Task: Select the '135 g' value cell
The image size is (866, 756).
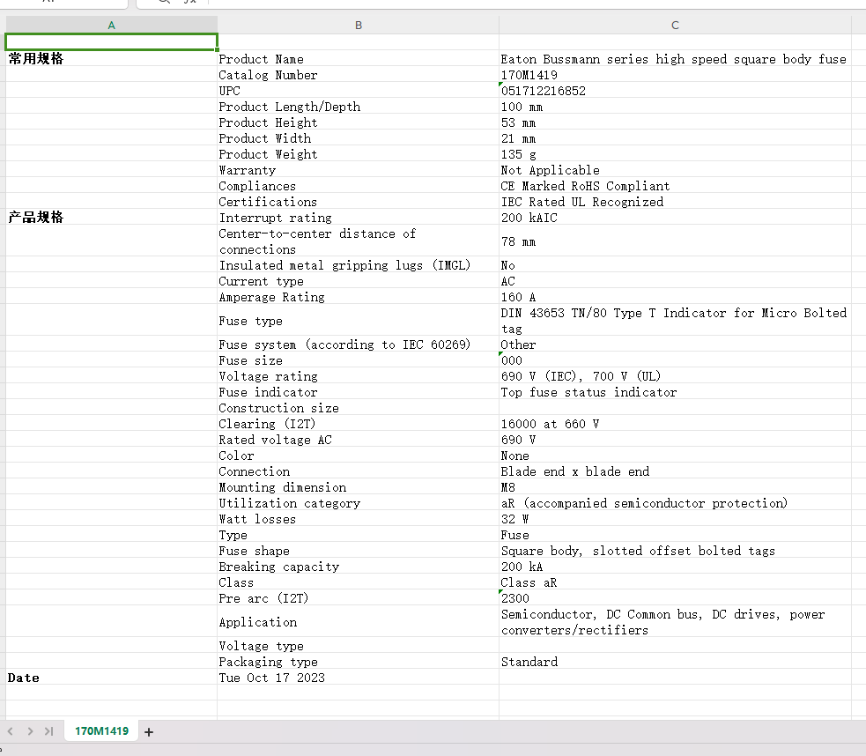Action: (x=675, y=154)
